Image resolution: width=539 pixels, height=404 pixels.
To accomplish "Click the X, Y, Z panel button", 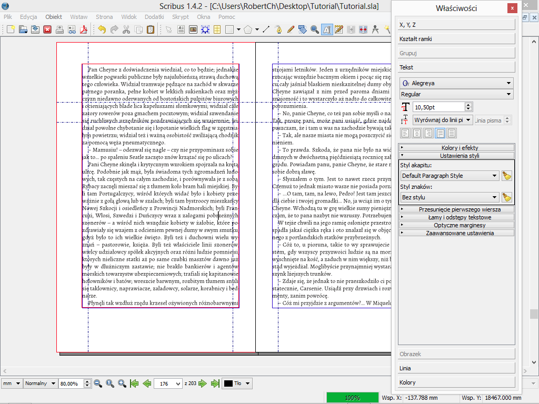I will click(x=456, y=25).
